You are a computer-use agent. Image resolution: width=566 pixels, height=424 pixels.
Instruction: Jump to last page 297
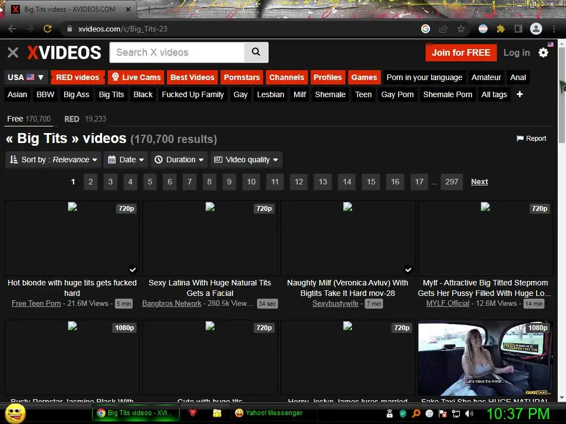click(x=452, y=182)
